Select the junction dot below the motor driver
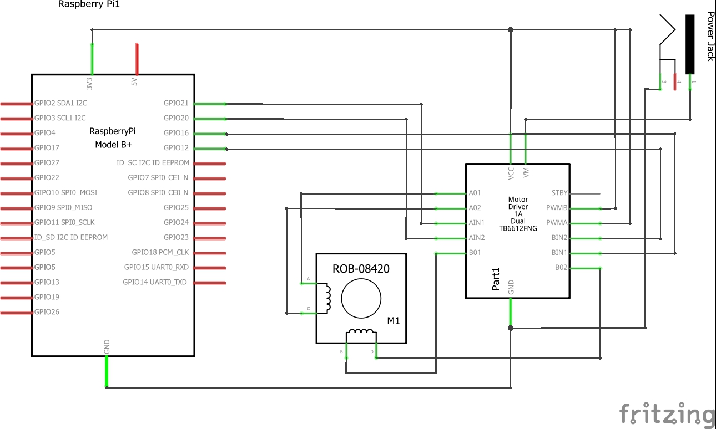 (511, 328)
